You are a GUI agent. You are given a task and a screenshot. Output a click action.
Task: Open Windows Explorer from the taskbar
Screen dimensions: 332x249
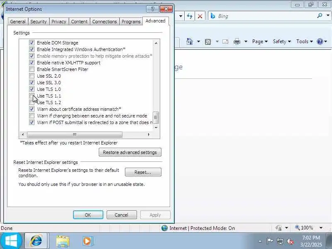(63, 242)
